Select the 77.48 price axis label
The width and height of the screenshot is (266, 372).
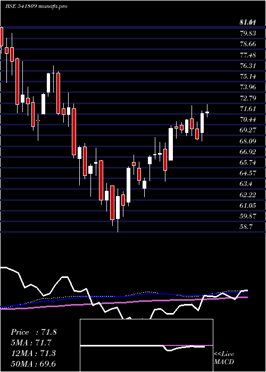(248, 55)
